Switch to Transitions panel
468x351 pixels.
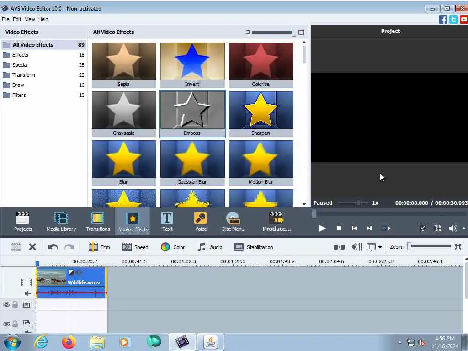pos(98,222)
